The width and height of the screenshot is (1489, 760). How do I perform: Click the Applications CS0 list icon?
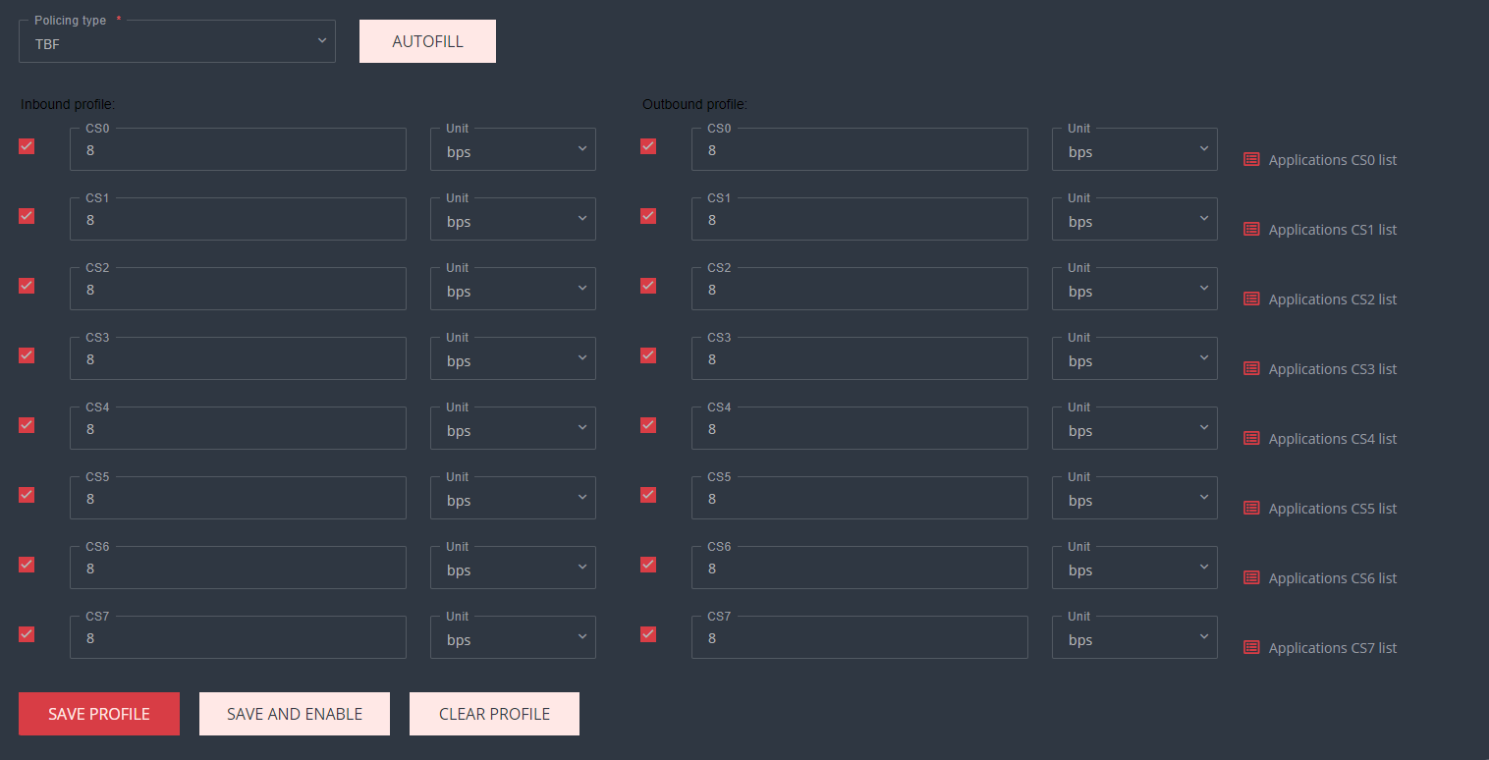[x=1251, y=159]
